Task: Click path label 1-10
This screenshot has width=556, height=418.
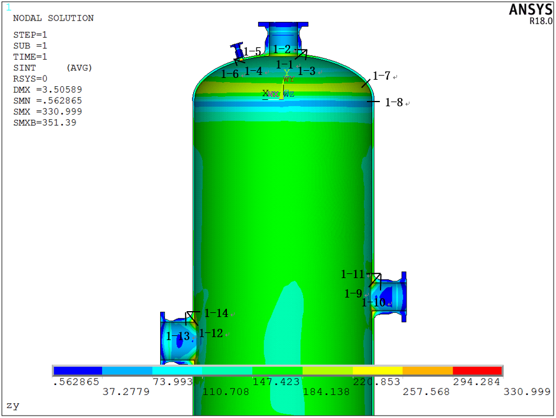Action: (373, 302)
